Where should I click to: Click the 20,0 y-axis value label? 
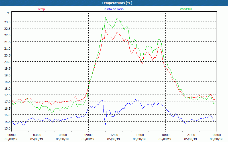[7, 62]
